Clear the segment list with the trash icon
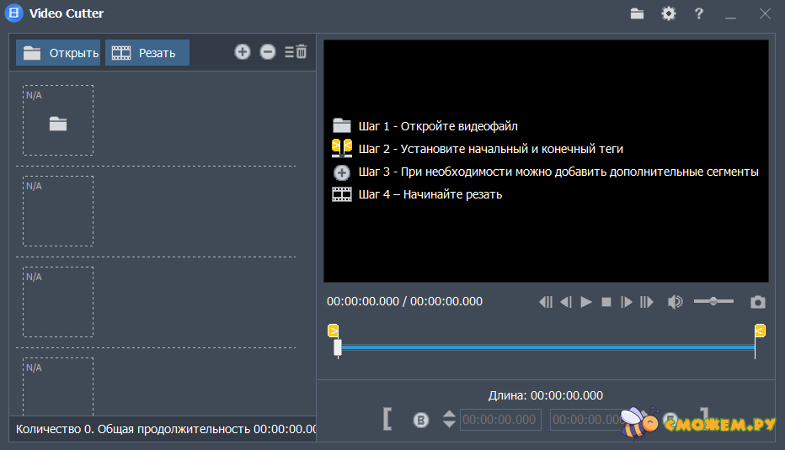The image size is (785, 450). [x=296, y=52]
